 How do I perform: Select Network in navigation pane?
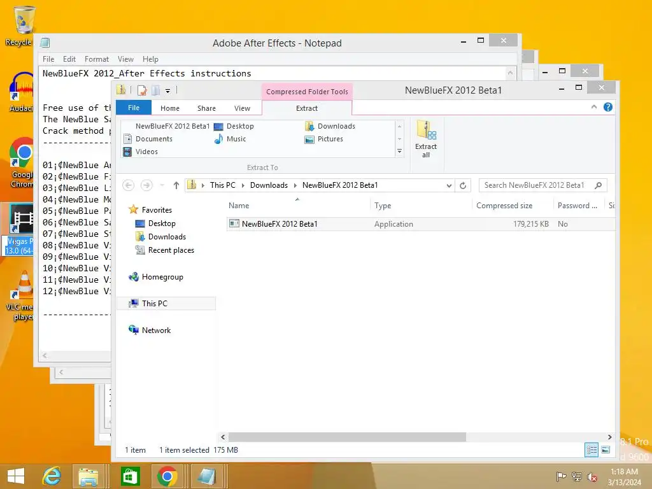click(x=150, y=330)
